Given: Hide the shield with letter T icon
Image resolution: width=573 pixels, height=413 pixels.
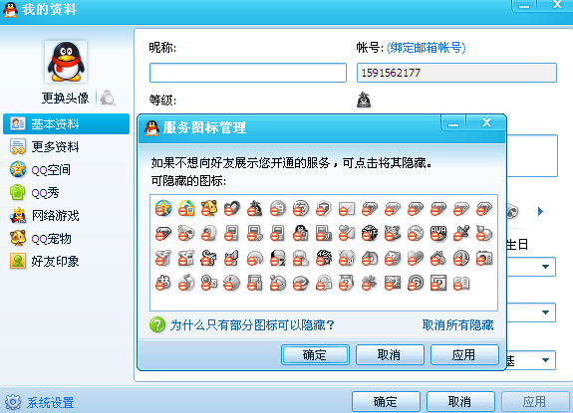Looking at the screenshot, I should [x=324, y=208].
